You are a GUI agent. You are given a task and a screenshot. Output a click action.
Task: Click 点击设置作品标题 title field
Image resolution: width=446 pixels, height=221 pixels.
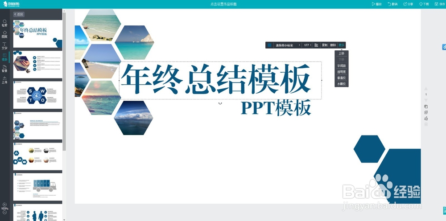[x=223, y=4]
